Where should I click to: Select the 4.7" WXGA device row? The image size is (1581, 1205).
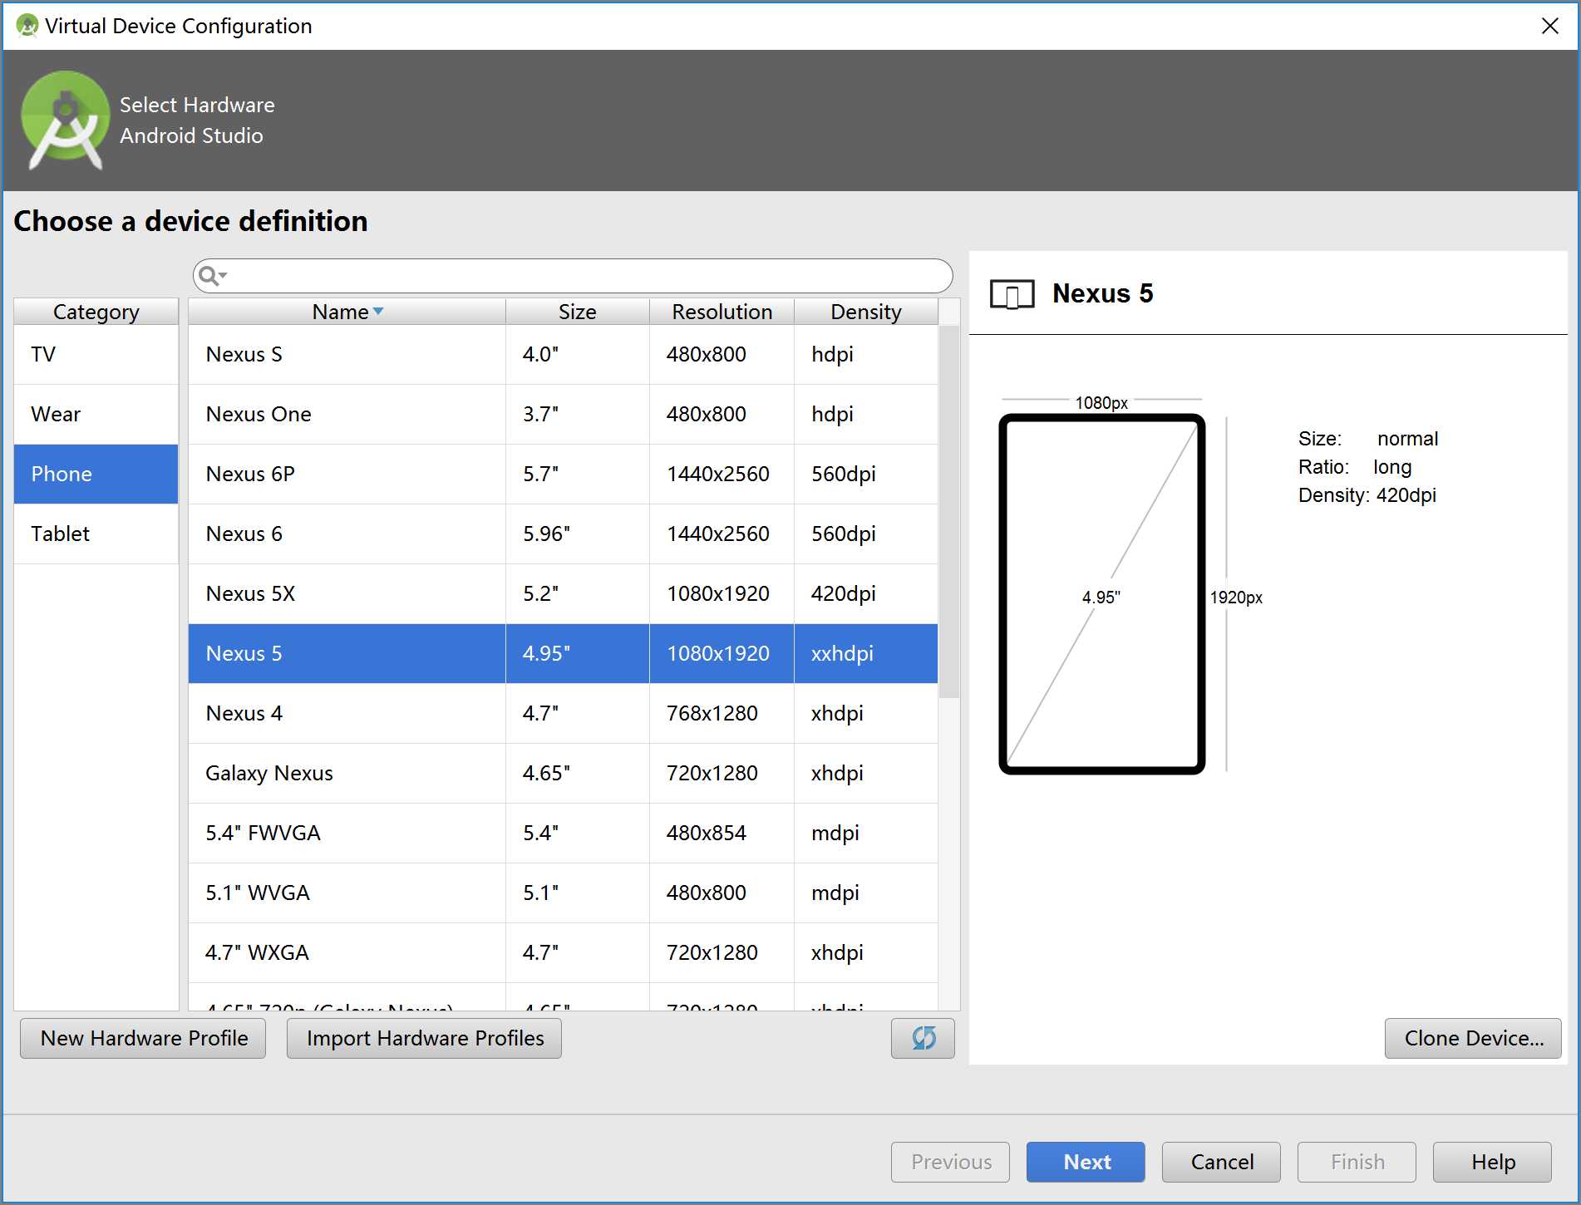563,952
